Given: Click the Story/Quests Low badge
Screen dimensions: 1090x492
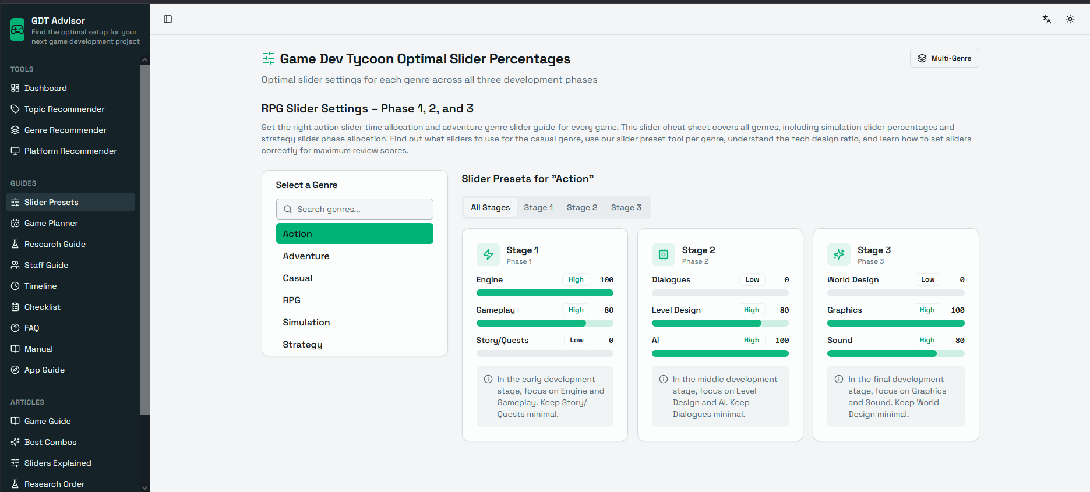Looking at the screenshot, I should pyautogui.click(x=577, y=340).
